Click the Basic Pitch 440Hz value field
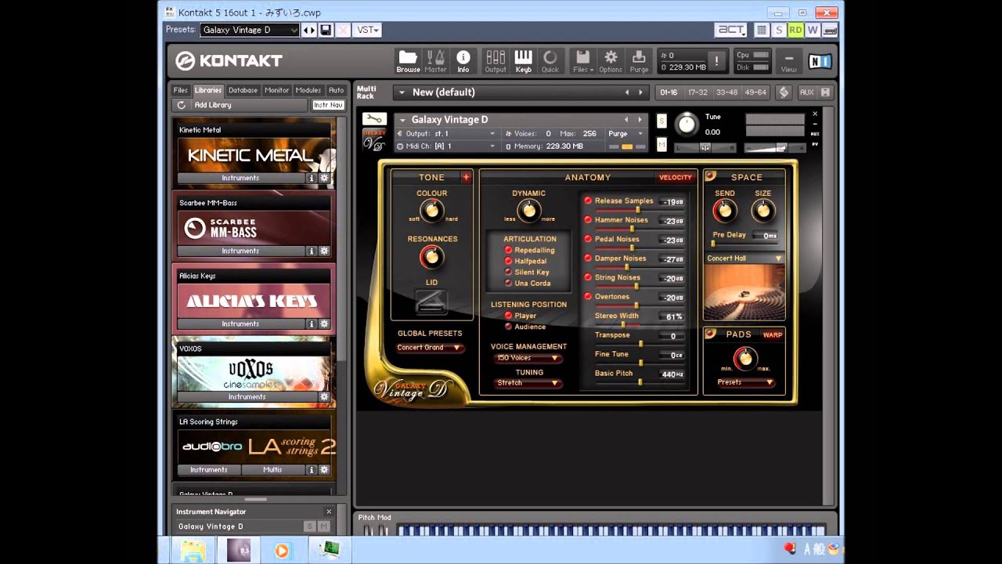This screenshot has height=564, width=1002. click(x=672, y=374)
